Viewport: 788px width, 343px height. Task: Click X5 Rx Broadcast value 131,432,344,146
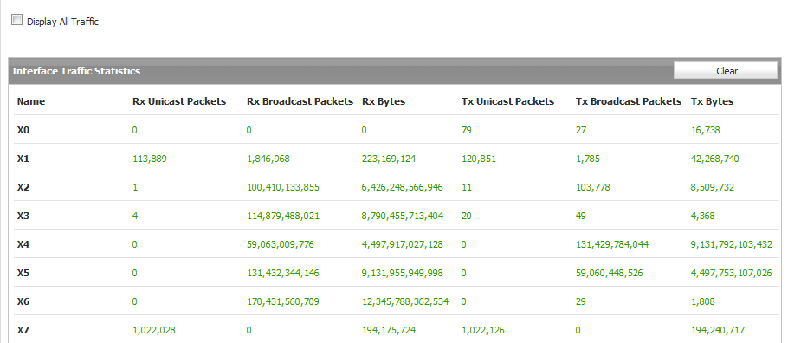[283, 274]
